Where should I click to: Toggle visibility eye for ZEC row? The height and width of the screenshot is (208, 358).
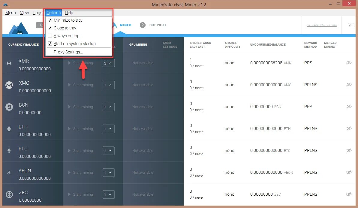point(348,194)
